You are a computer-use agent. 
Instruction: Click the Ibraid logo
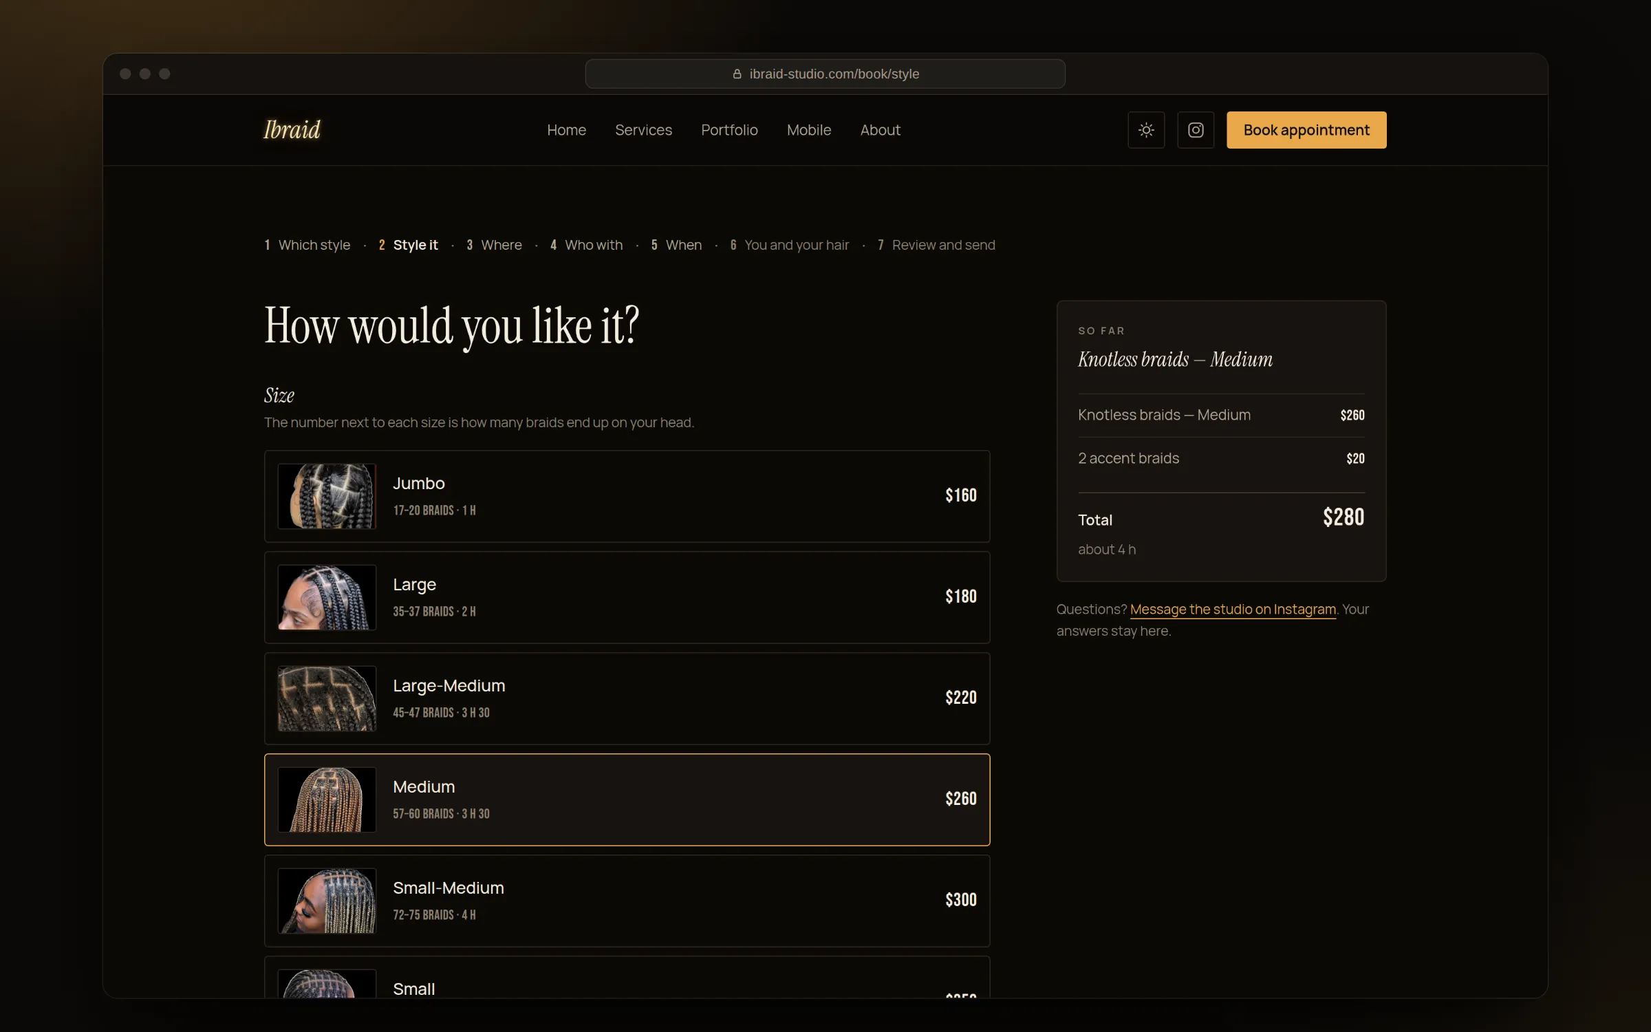[292, 130]
